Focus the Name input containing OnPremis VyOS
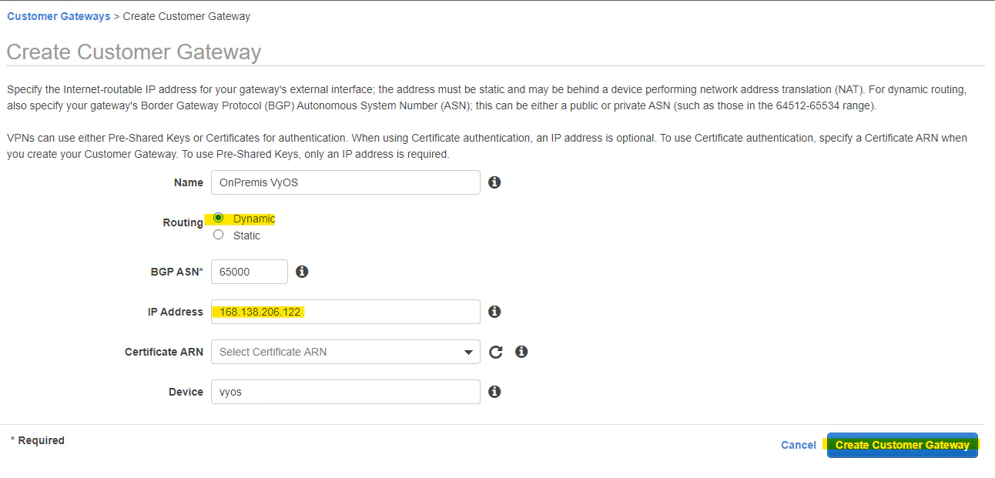This screenshot has width=995, height=478. (x=345, y=182)
